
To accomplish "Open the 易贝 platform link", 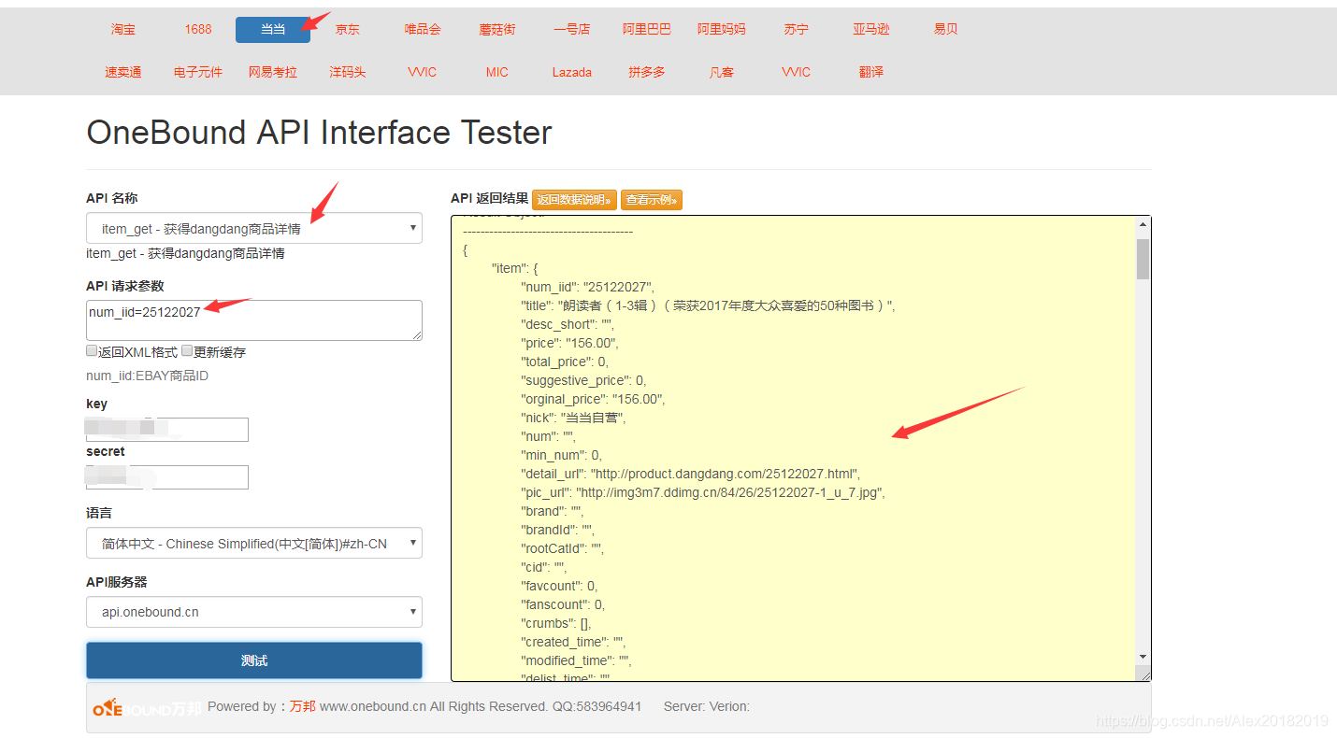I will pos(946,29).
